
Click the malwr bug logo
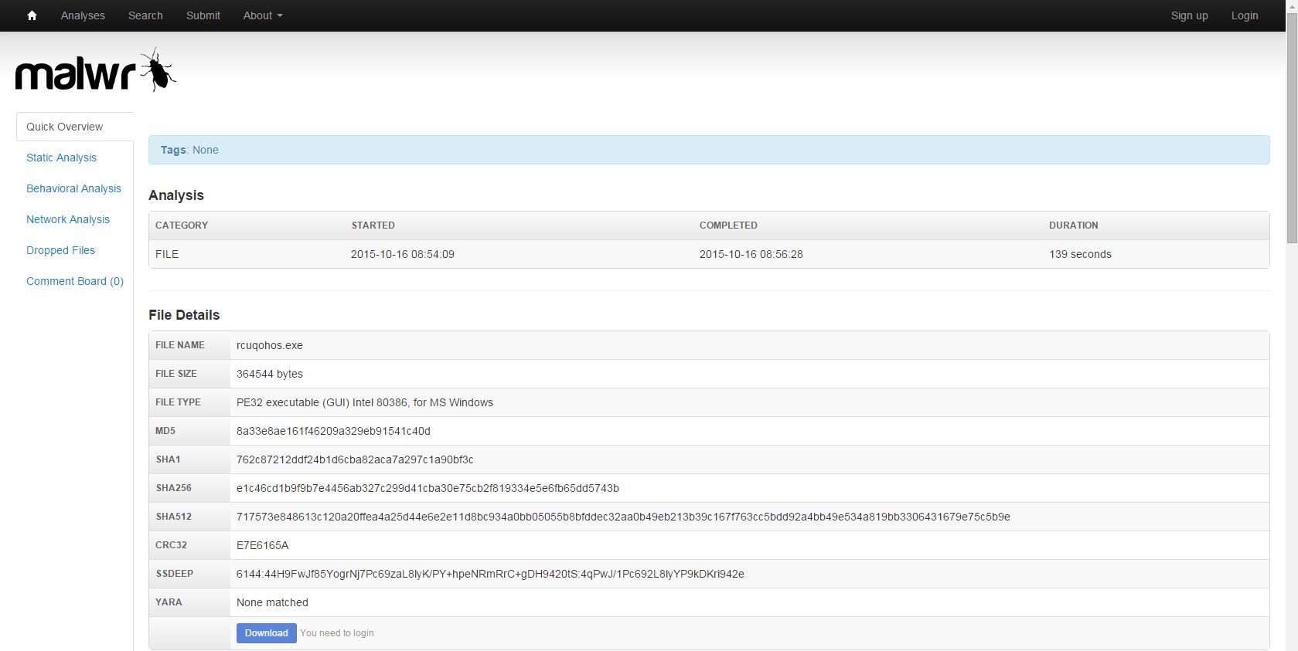[x=96, y=70]
